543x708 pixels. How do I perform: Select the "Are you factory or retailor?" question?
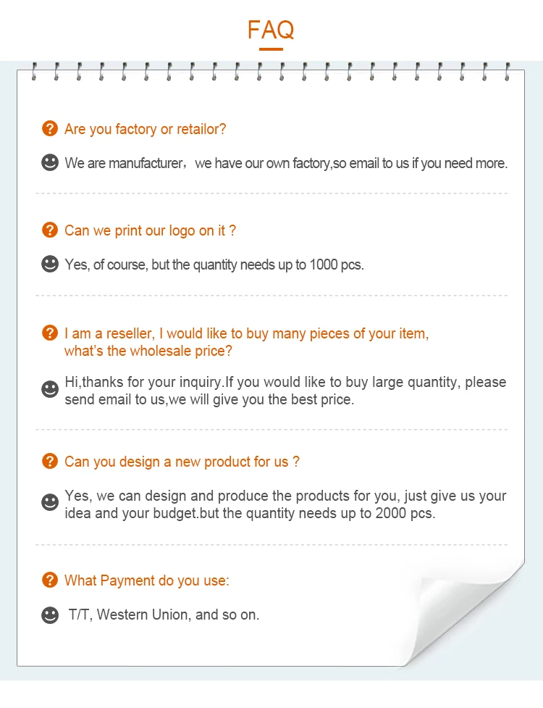pos(145,129)
